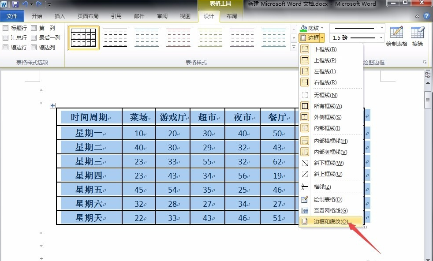Click the 时间周期 header cell
This screenshot has height=261, width=433.
[x=89, y=117]
